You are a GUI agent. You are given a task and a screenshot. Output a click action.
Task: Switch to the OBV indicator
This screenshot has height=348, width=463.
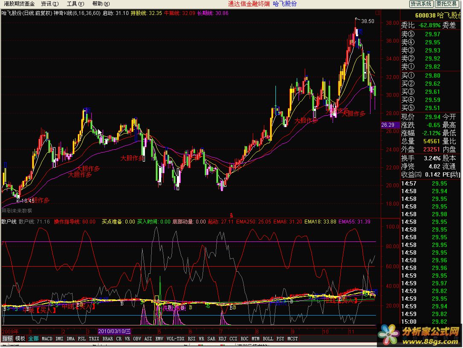[x=137, y=339]
